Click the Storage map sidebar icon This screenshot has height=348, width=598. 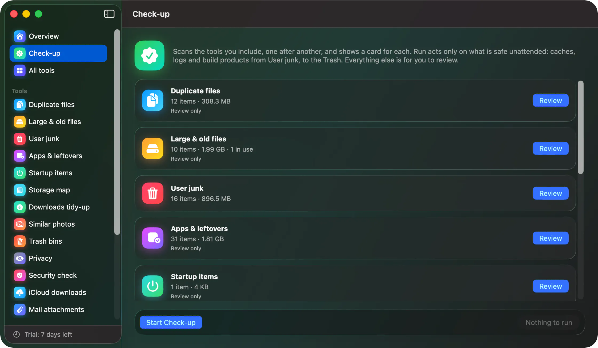pyautogui.click(x=20, y=190)
